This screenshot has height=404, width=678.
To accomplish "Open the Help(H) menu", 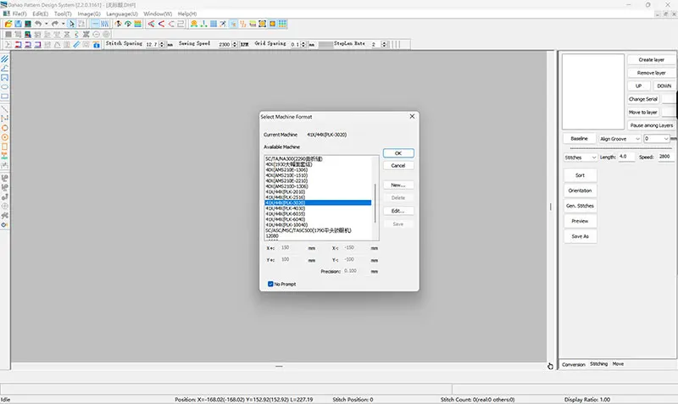I will [x=186, y=14].
